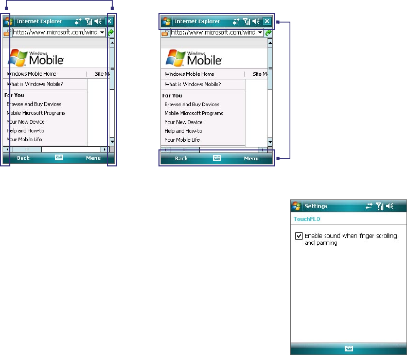Open 'Site M' link in right IE window
The image size is (407, 355).
260,74
